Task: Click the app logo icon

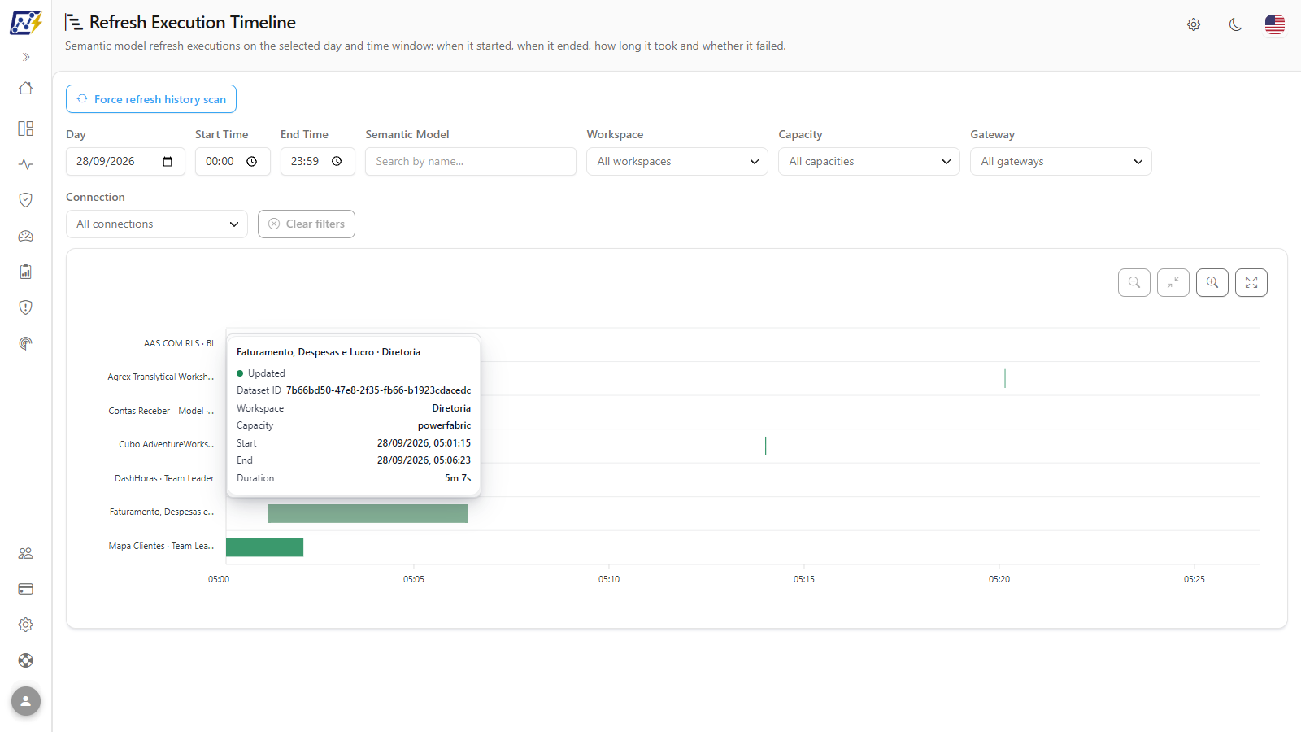Action: [x=25, y=22]
